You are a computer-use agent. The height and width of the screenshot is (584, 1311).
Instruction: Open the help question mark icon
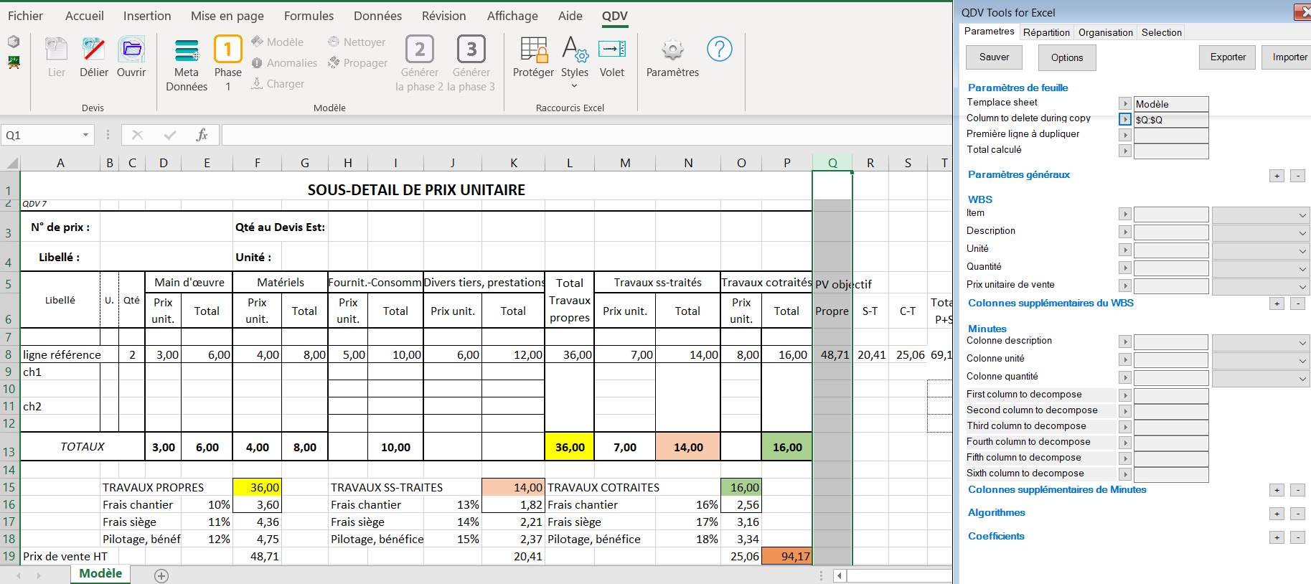[720, 49]
